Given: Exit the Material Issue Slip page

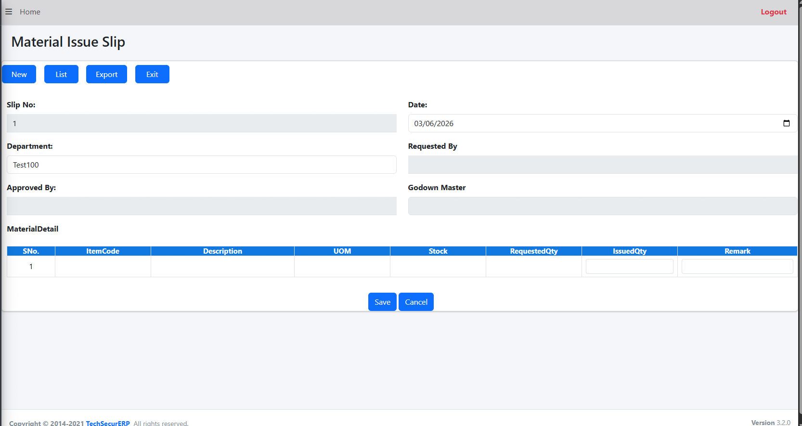Looking at the screenshot, I should (152, 74).
